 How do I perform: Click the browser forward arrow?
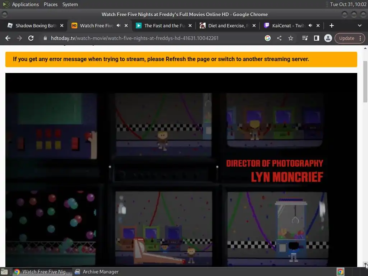coord(19,38)
